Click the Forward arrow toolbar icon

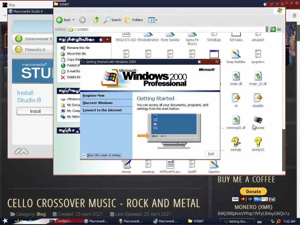pos(82,20)
